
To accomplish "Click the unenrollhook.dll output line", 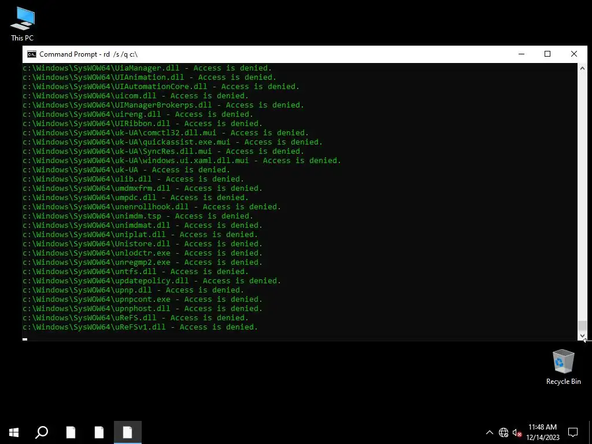I will point(152,207).
